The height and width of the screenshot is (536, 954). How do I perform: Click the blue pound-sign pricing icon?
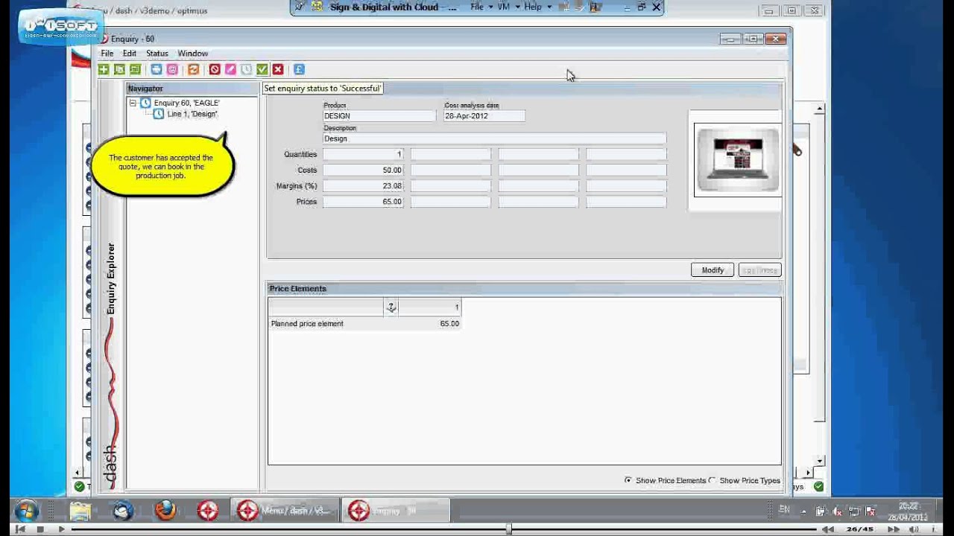coord(299,69)
